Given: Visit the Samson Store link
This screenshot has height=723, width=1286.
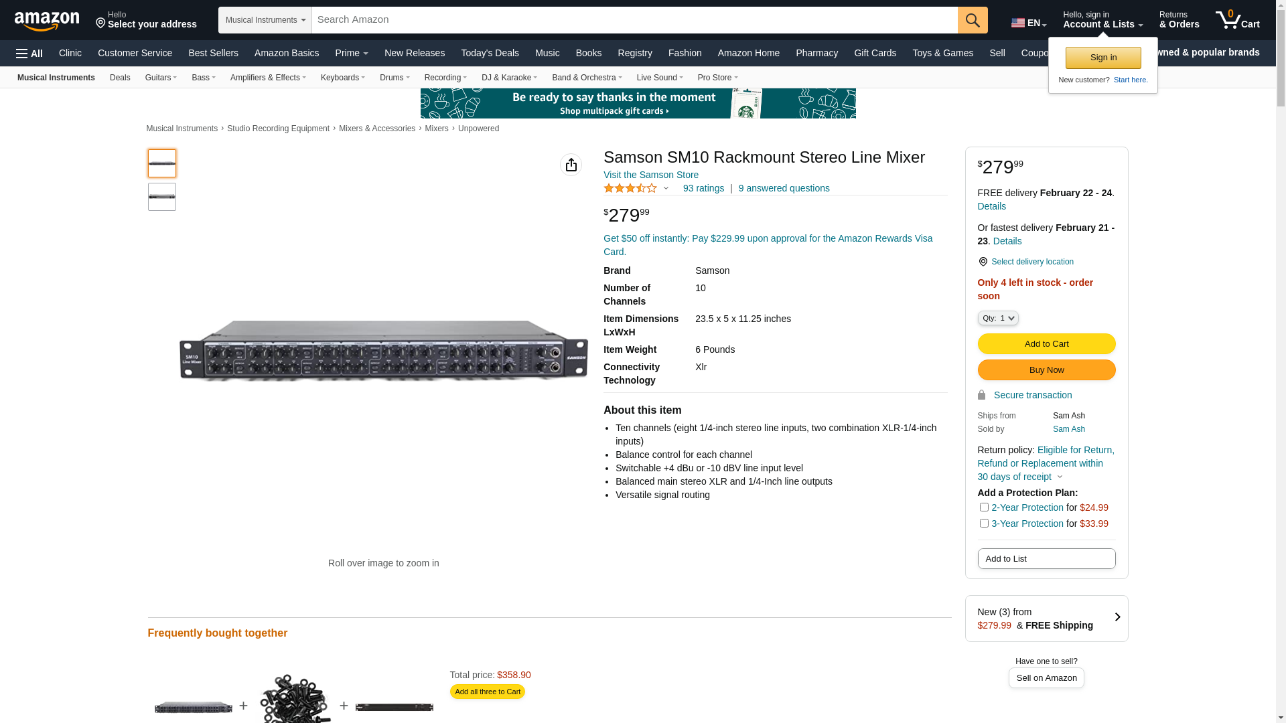Looking at the screenshot, I should coord(651,175).
